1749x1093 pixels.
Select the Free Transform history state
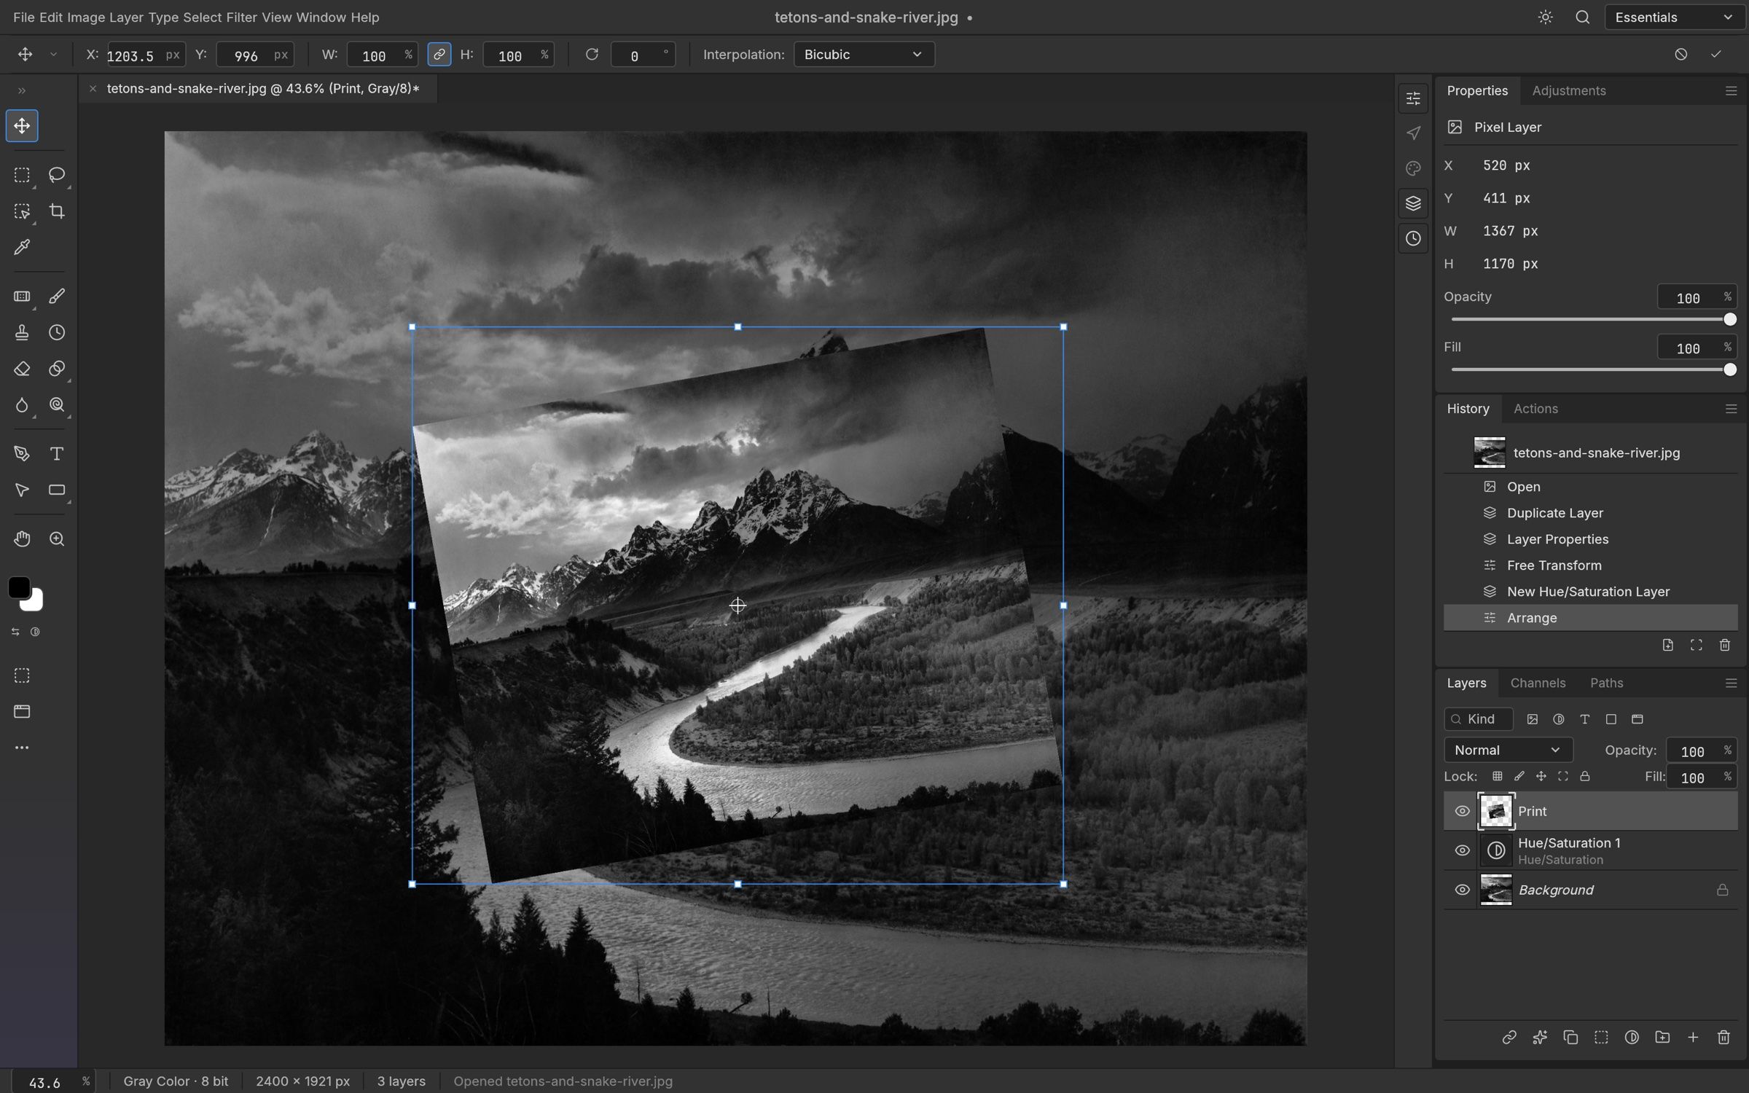tap(1590, 565)
